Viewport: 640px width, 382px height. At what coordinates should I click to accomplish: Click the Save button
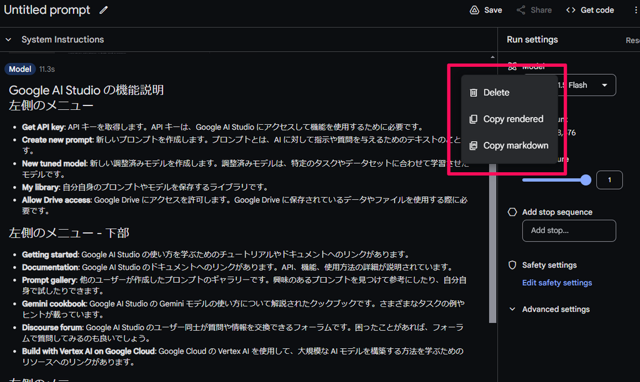tap(486, 10)
